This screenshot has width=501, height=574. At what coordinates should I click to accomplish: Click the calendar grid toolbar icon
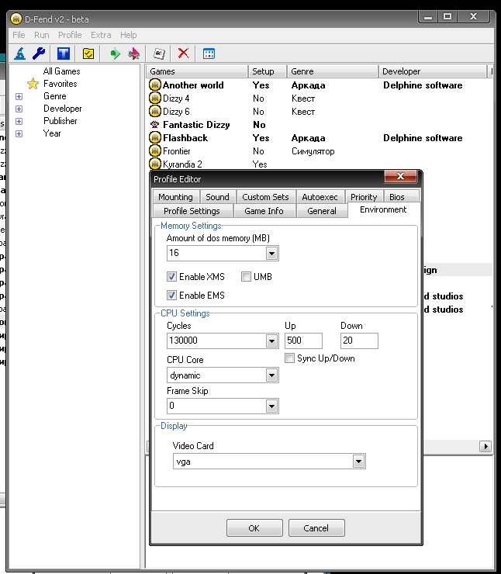coord(209,54)
